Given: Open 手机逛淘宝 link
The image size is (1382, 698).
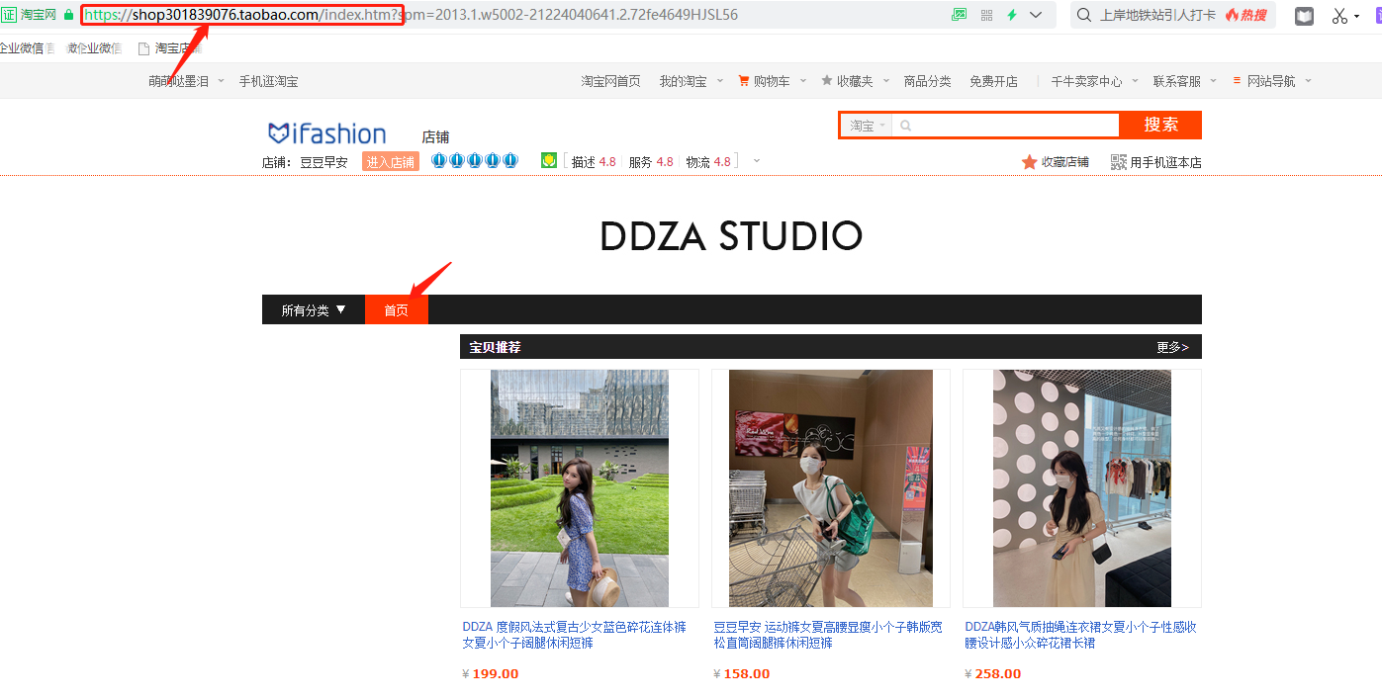Looking at the screenshot, I should point(268,81).
